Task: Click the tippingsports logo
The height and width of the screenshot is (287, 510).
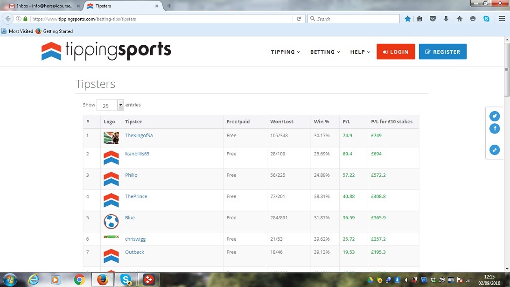Action: pos(106,51)
